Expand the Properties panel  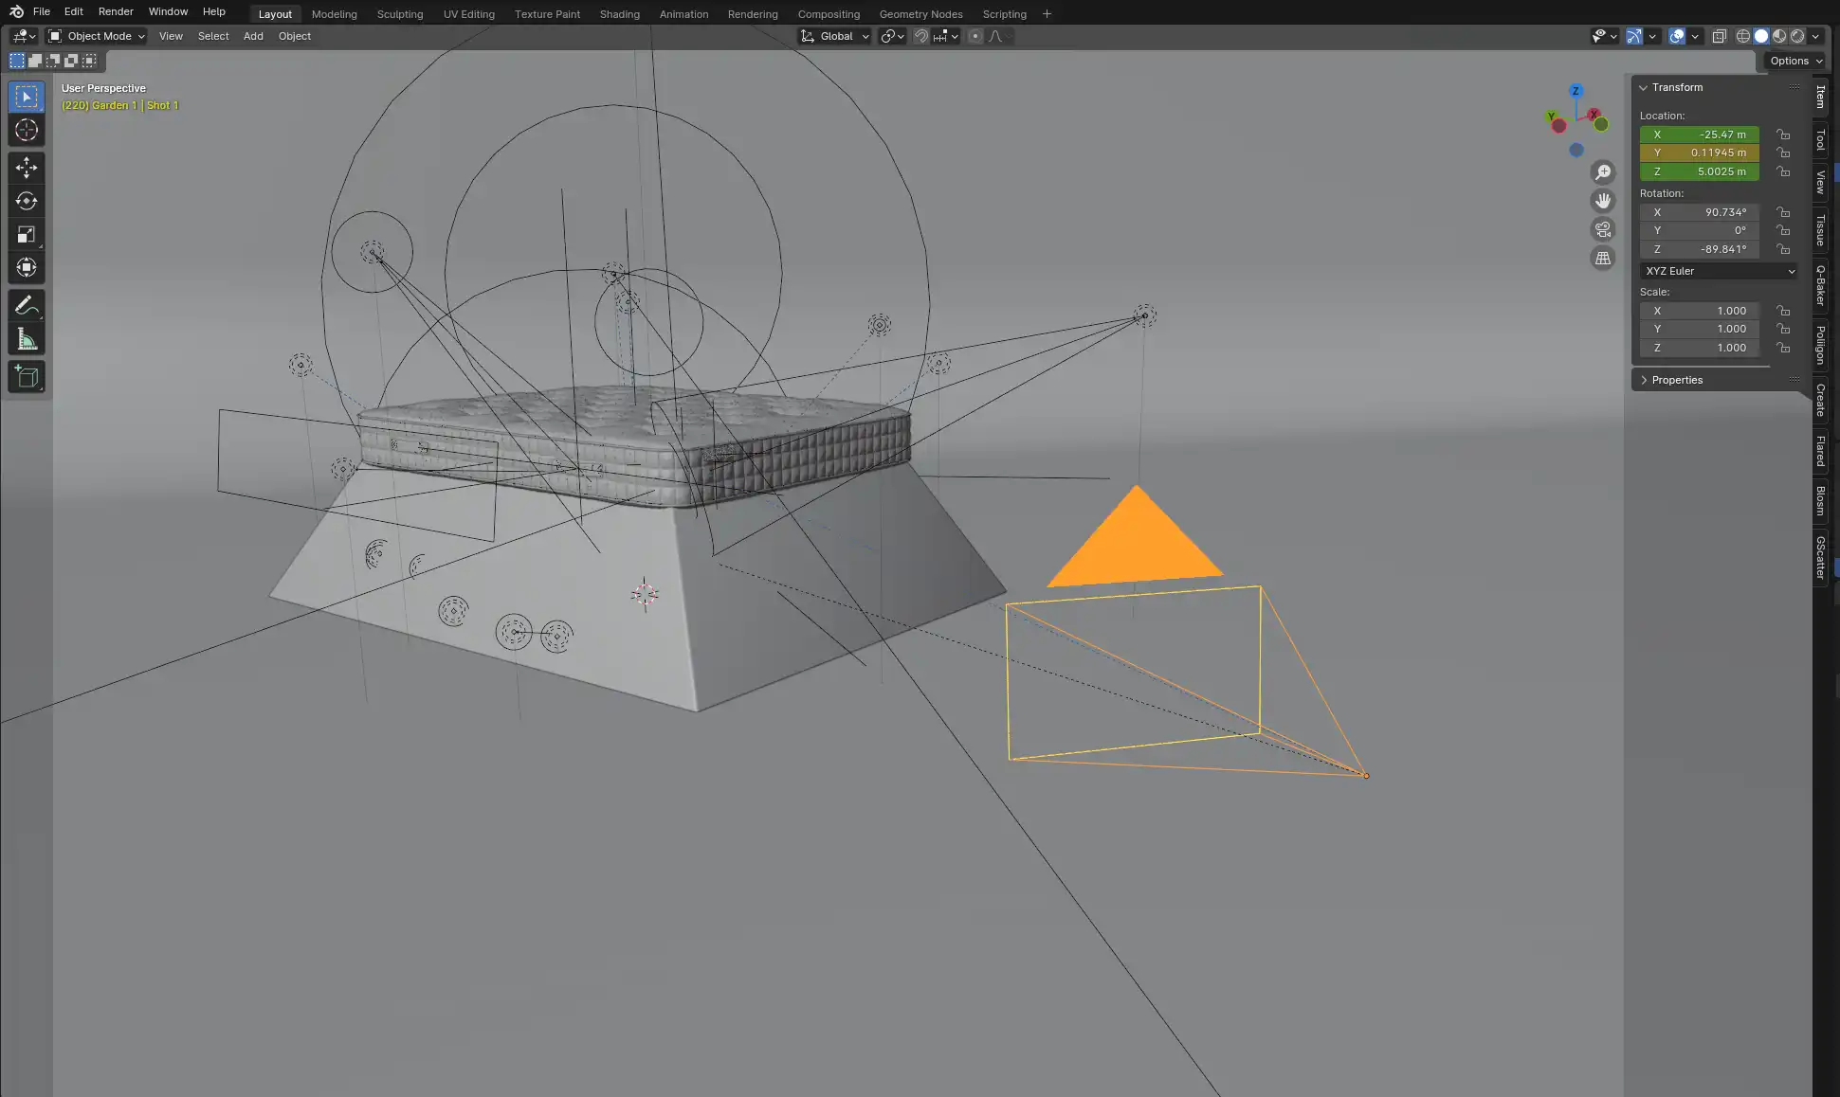[1643, 380]
